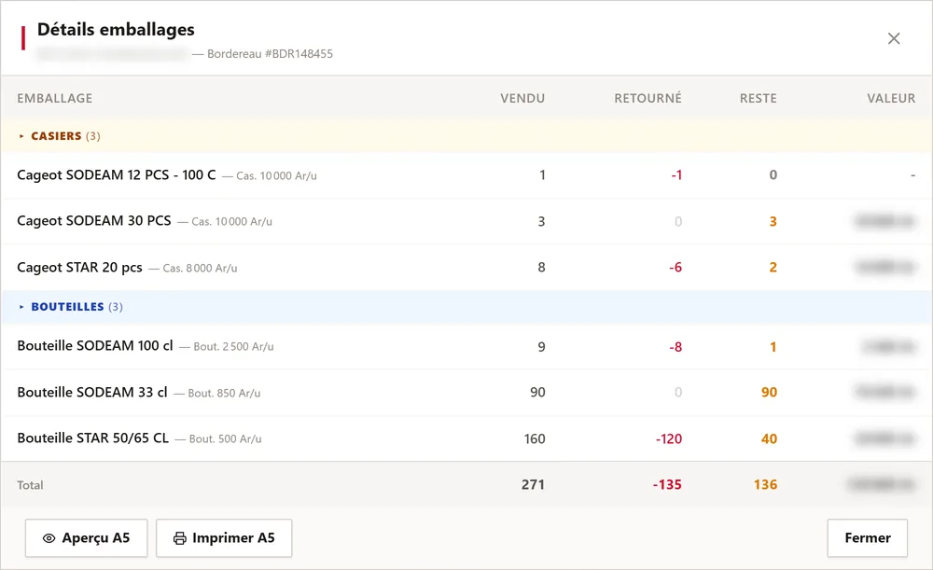Click the RESTE column header
Viewport: 933px width, 570px height.
(x=758, y=99)
